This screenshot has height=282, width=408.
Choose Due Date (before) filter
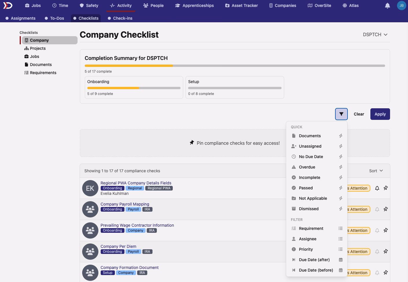(317, 270)
